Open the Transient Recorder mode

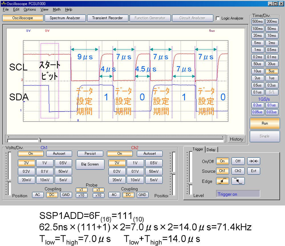[107, 18]
